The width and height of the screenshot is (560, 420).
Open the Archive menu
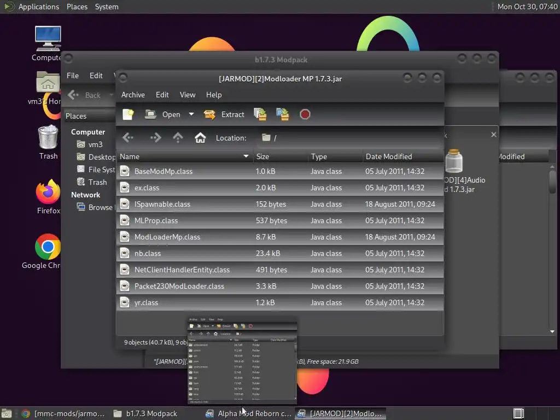[x=133, y=95]
